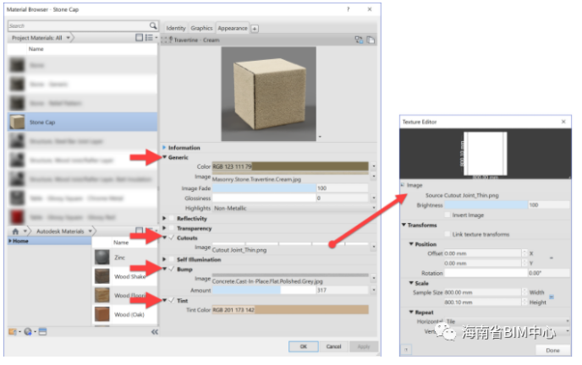Click the Generic Color RGB 123 111 79 swatch

point(290,166)
